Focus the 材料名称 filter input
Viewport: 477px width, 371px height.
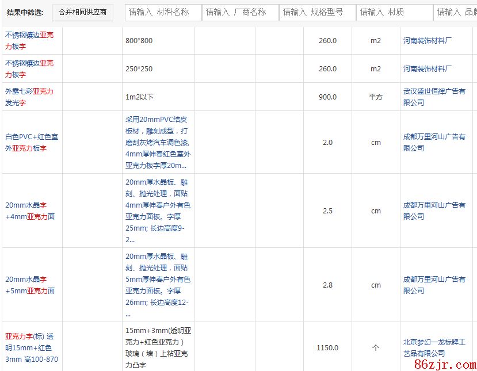coord(163,12)
